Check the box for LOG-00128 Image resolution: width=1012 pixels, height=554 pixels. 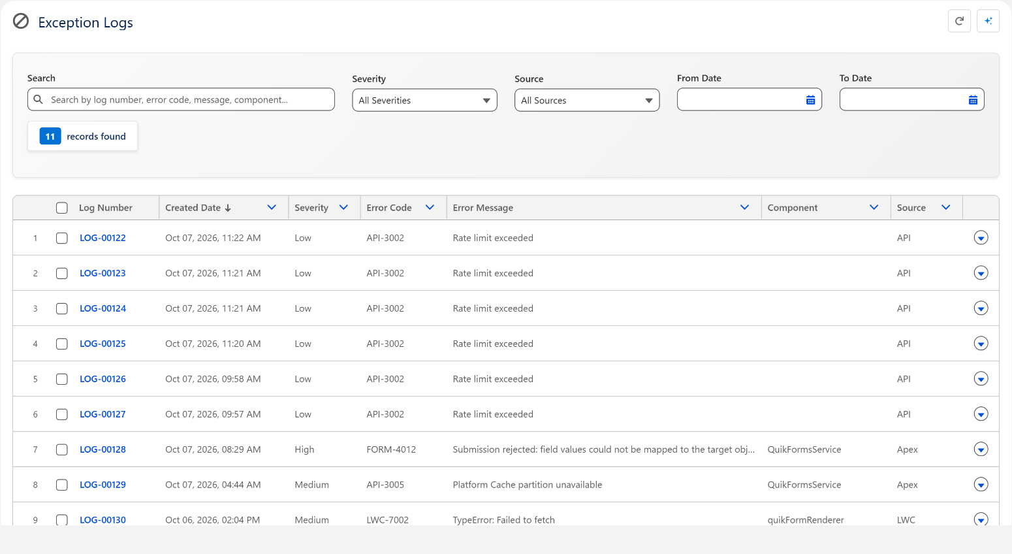62,449
